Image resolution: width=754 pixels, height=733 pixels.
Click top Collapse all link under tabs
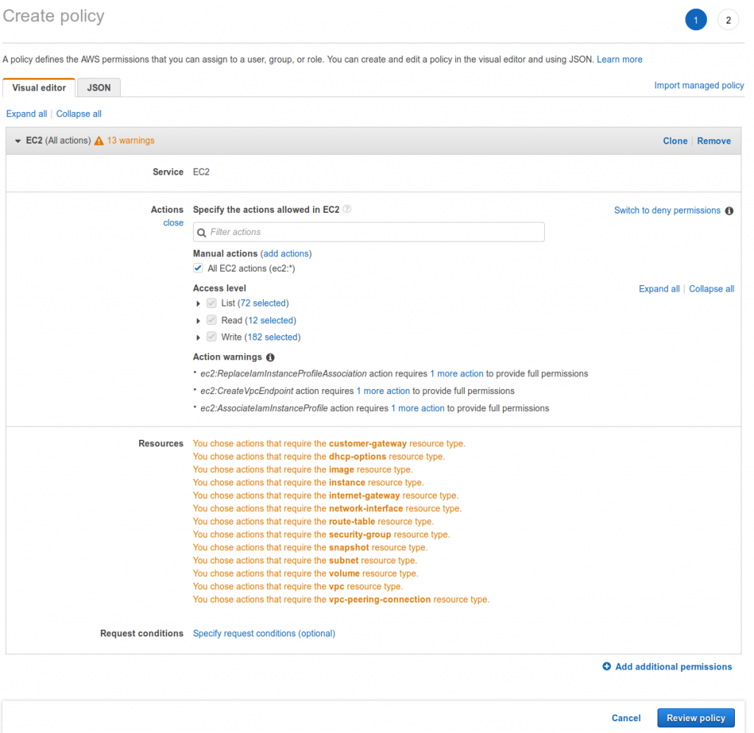79,113
